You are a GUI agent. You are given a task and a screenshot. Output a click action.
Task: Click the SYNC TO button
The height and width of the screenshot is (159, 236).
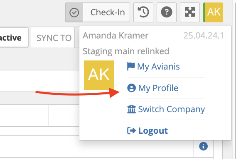pyautogui.click(x=53, y=38)
